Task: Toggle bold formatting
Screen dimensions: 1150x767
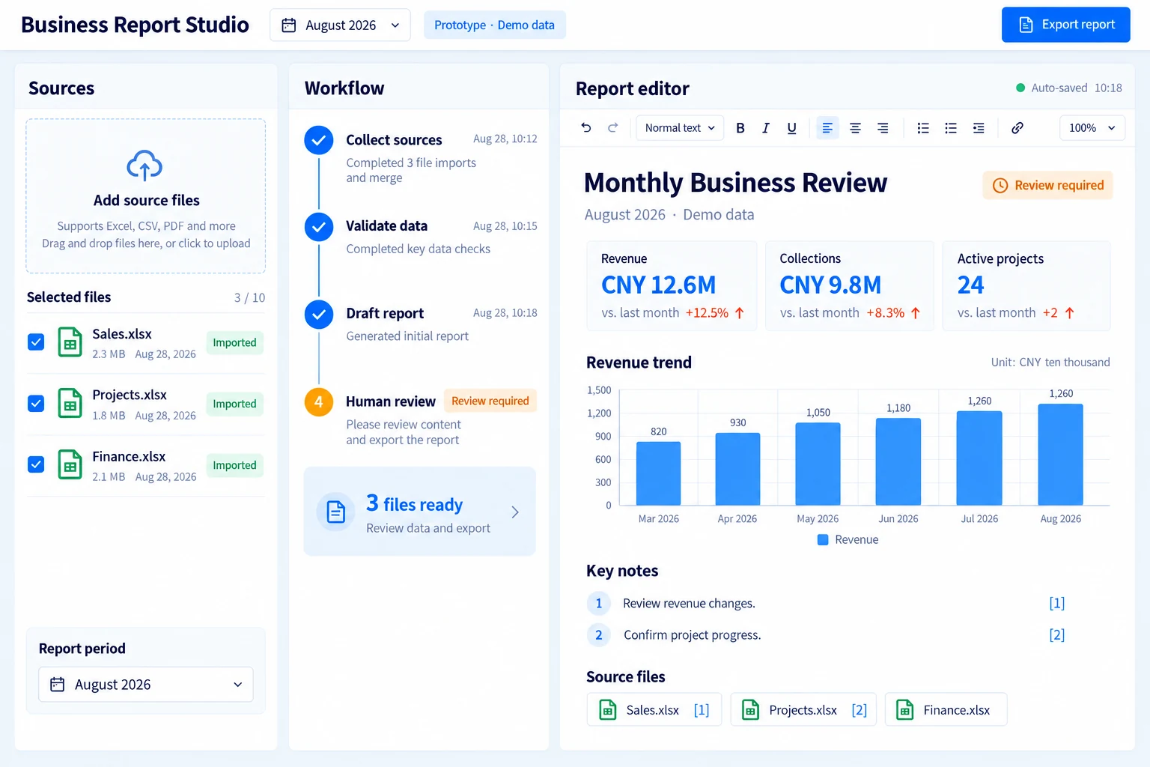Action: (740, 128)
